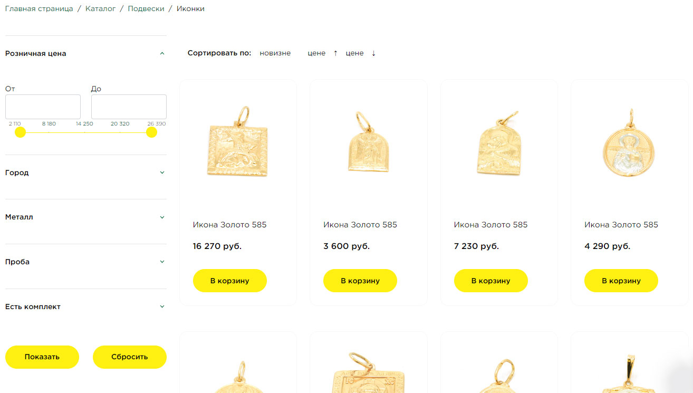
Task: Reset filters with Сбросить button
Action: point(130,357)
